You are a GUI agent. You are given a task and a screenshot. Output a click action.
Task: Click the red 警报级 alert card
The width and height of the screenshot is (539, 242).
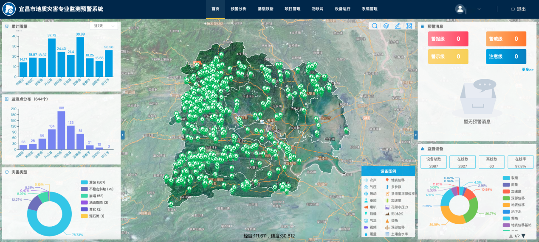click(448, 39)
